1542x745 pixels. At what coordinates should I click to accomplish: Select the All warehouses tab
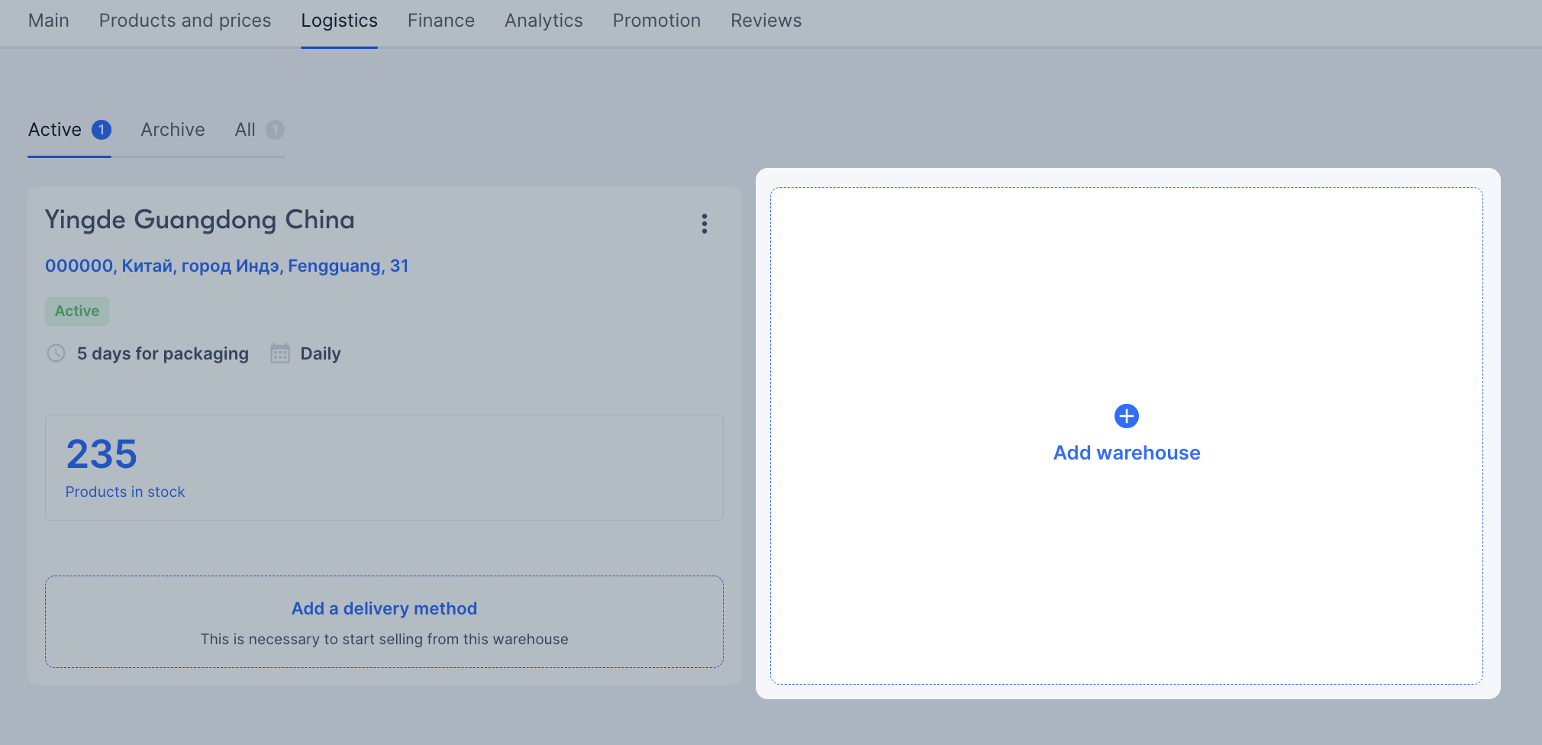pos(245,130)
